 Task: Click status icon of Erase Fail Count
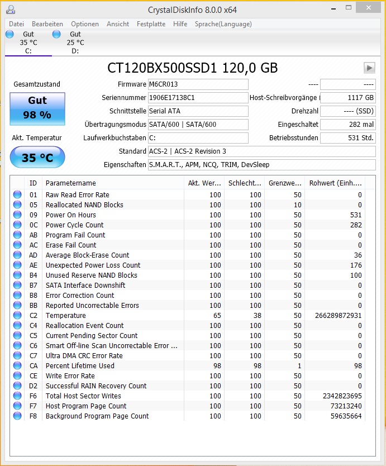[17, 245]
